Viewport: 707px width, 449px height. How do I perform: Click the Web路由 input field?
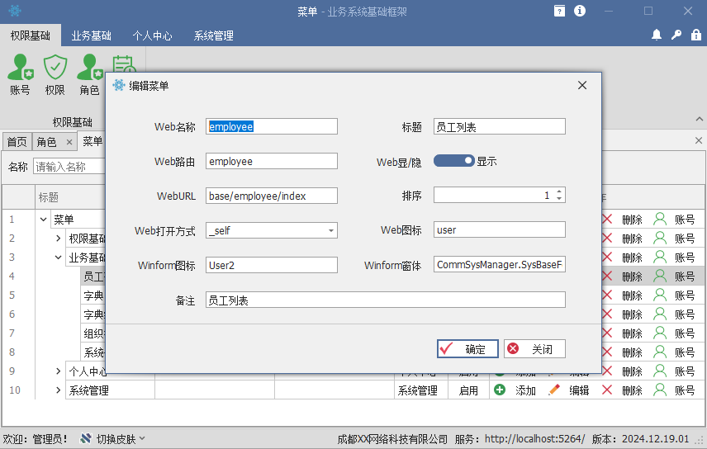coord(272,161)
